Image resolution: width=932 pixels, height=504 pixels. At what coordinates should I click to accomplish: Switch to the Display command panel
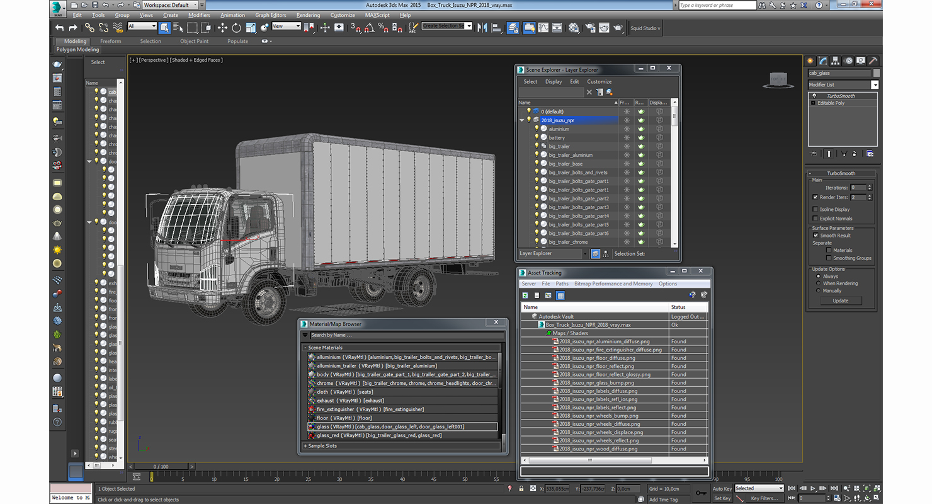tap(860, 61)
